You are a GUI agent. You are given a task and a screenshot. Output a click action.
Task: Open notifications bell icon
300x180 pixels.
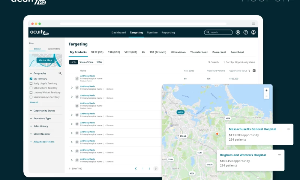[x=238, y=32]
